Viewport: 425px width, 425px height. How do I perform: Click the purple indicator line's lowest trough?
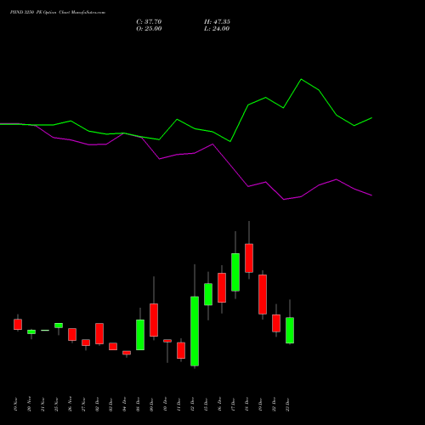click(284, 200)
